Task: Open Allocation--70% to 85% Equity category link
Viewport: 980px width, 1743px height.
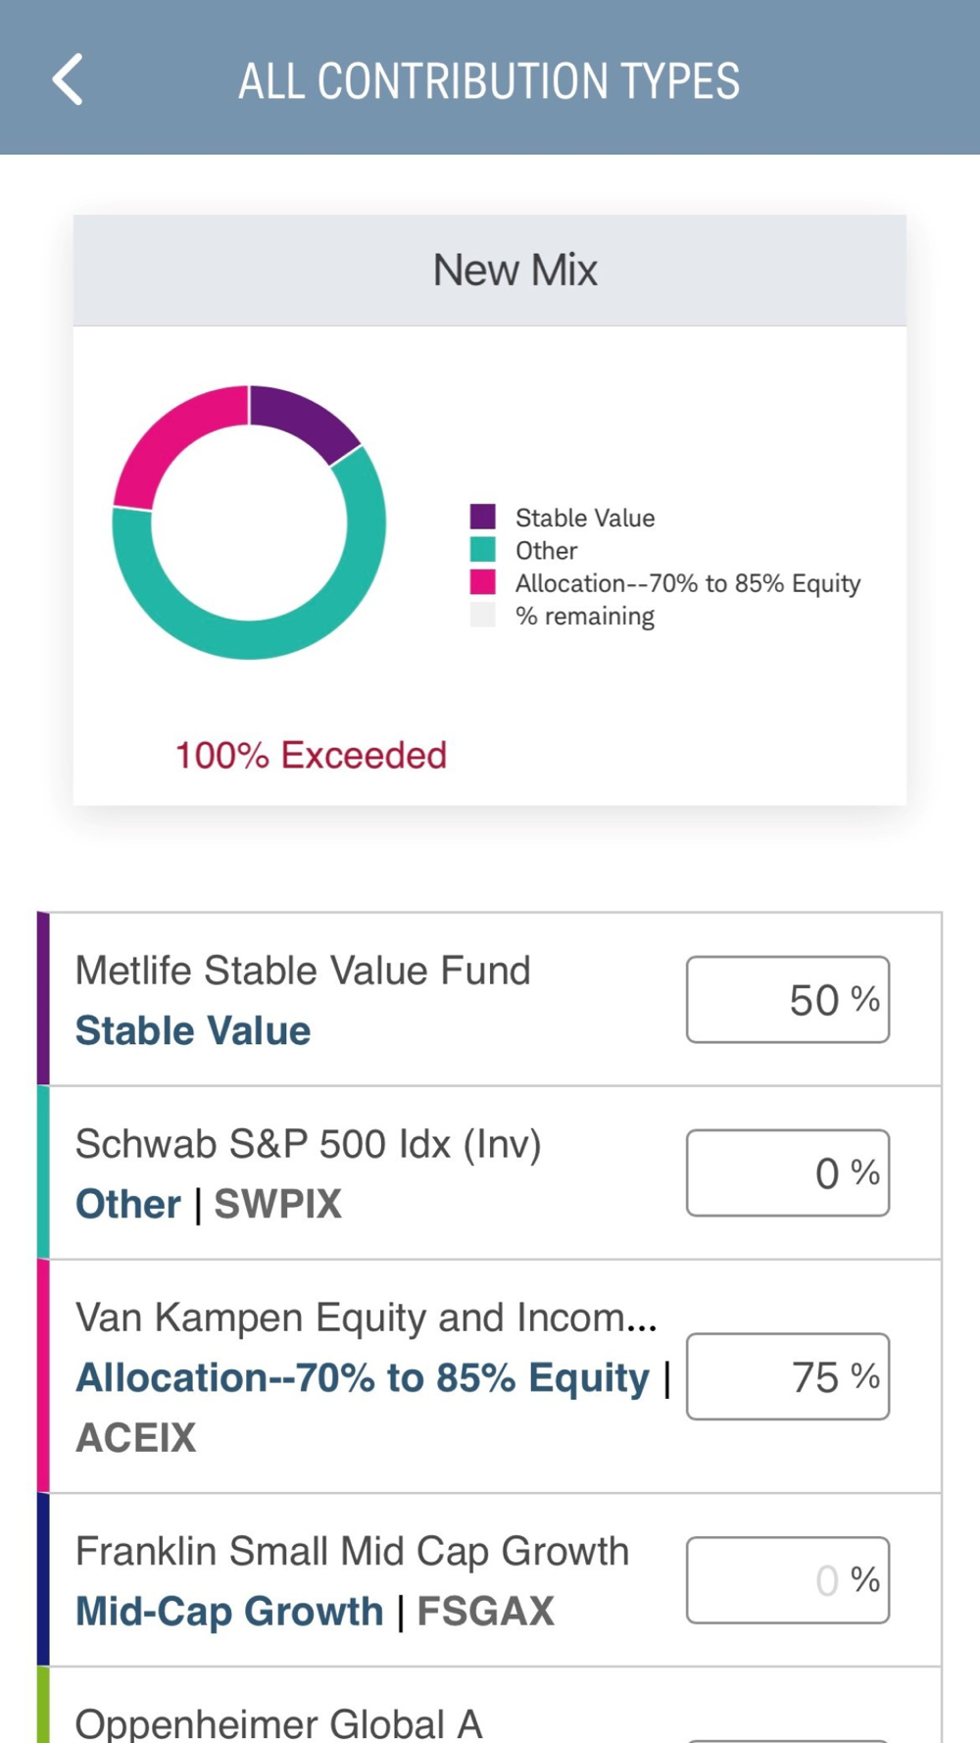Action: [363, 1378]
